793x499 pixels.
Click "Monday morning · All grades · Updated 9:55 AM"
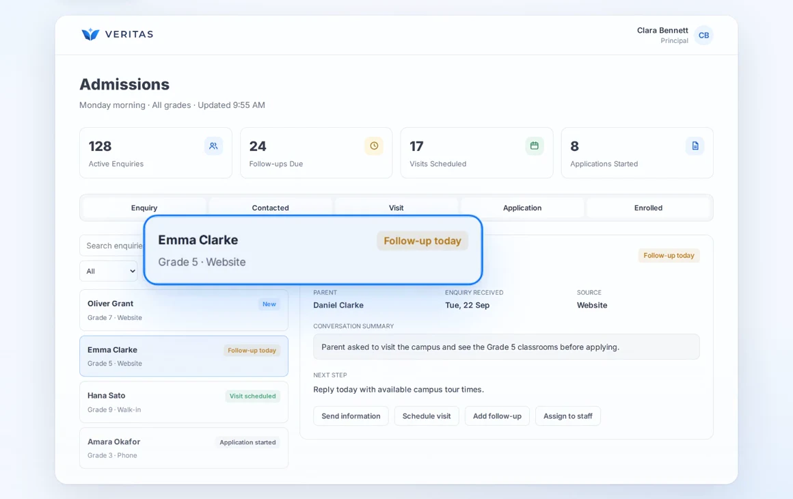(172, 105)
